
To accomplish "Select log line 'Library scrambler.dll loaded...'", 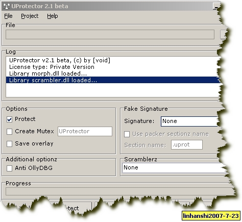I will 113,80.
